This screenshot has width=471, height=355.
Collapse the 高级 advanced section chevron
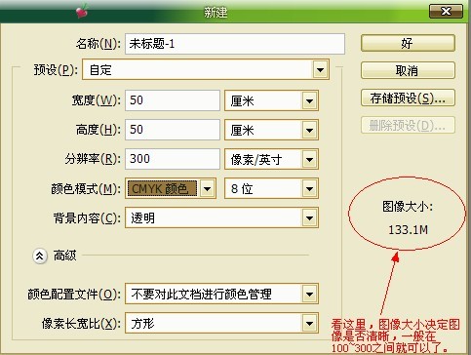(x=40, y=256)
